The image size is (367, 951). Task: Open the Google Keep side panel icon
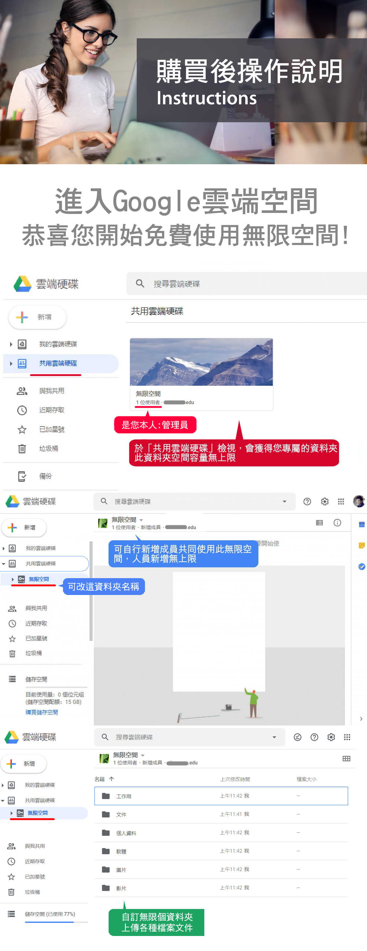click(361, 545)
